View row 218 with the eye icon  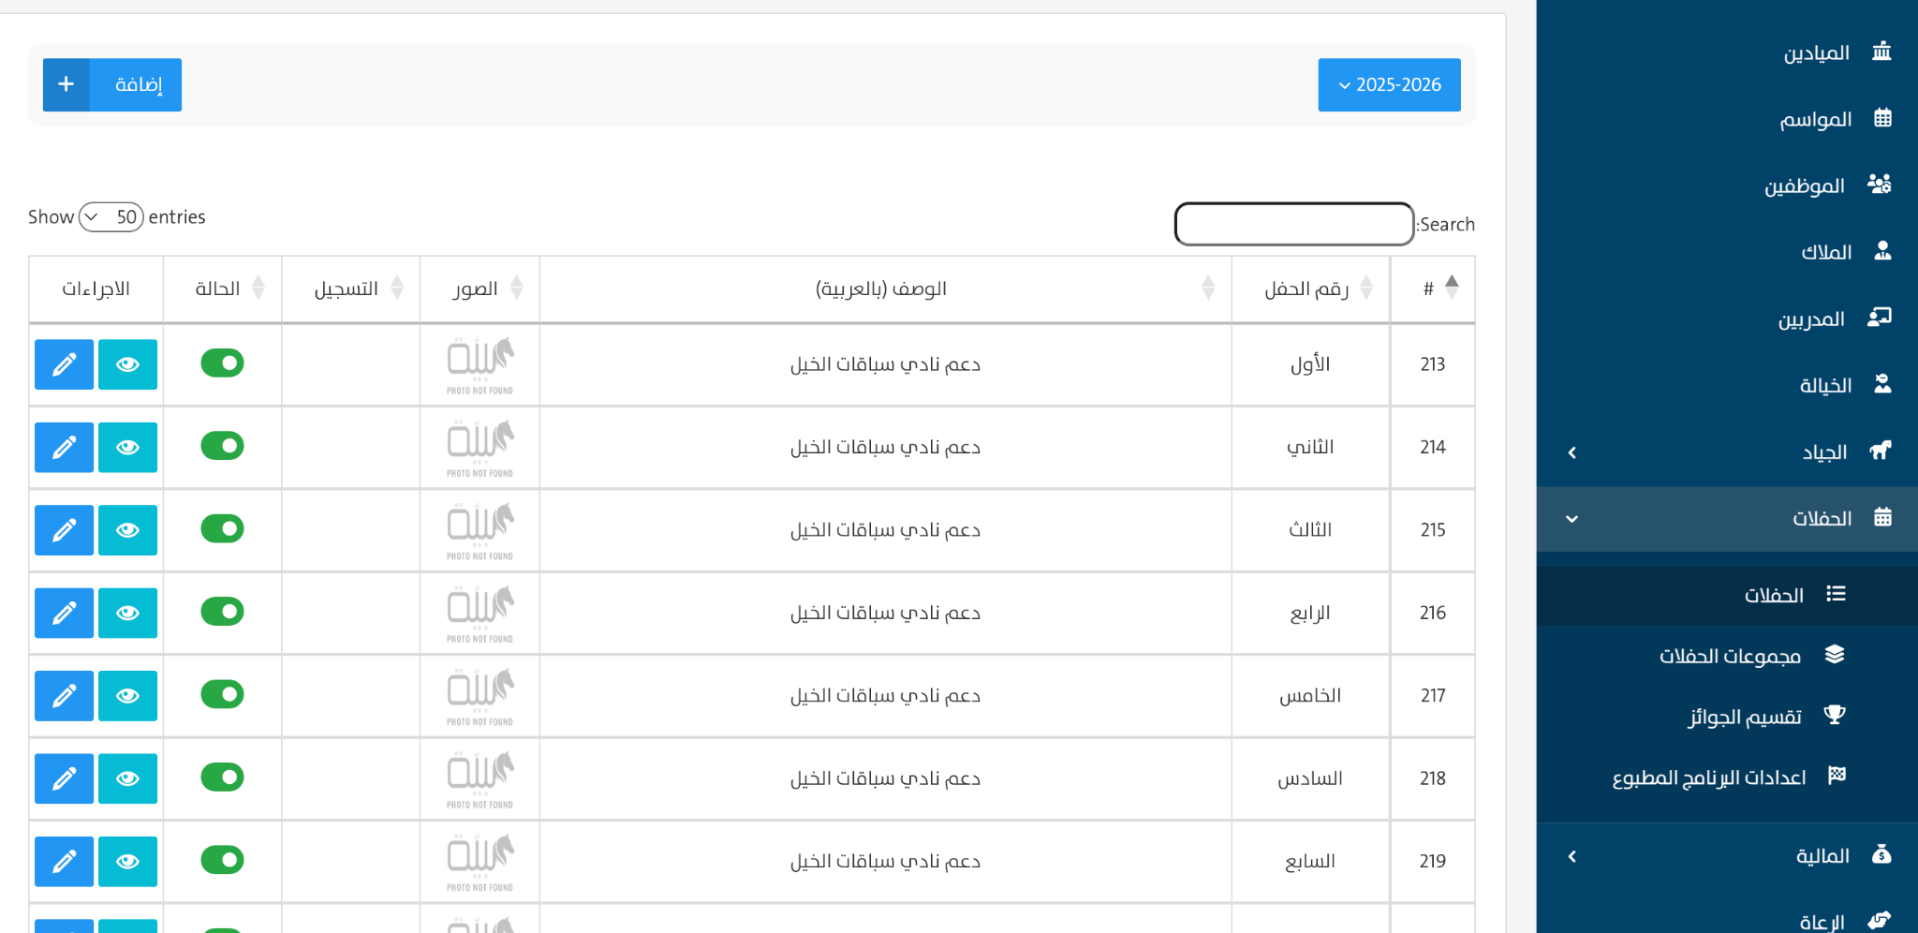tap(127, 778)
